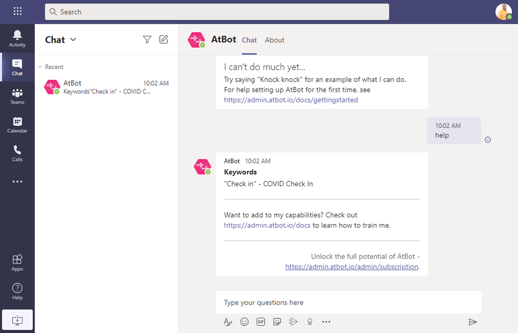Expand more sidebar apps ellipsis
The height and width of the screenshot is (333, 518).
click(17, 182)
